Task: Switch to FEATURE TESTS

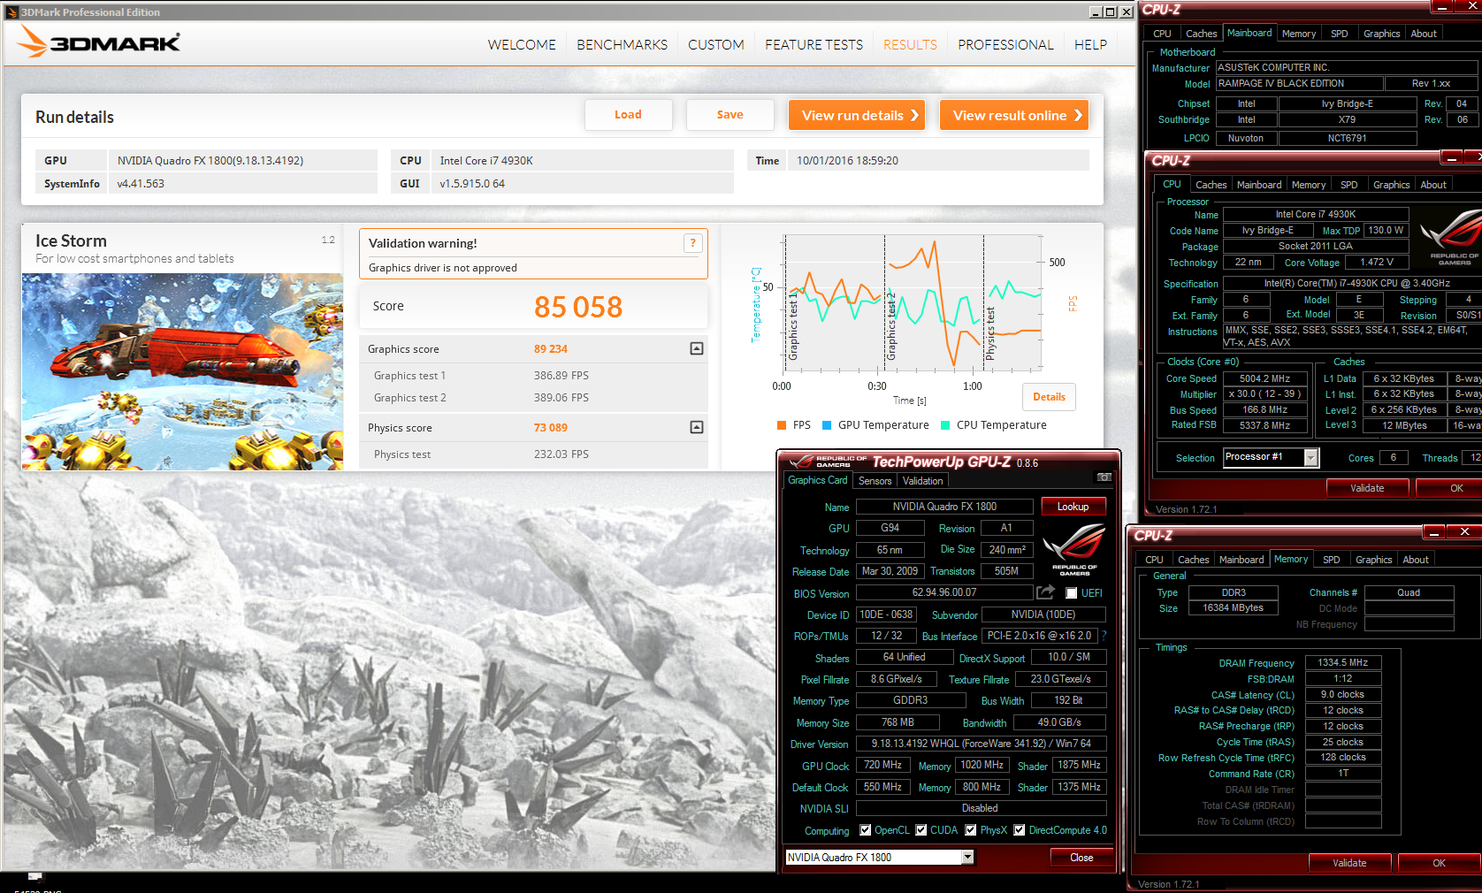Action: [x=814, y=44]
